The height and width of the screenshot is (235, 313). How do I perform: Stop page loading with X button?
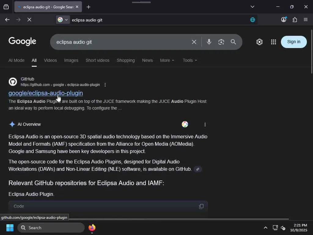[x=29, y=20]
